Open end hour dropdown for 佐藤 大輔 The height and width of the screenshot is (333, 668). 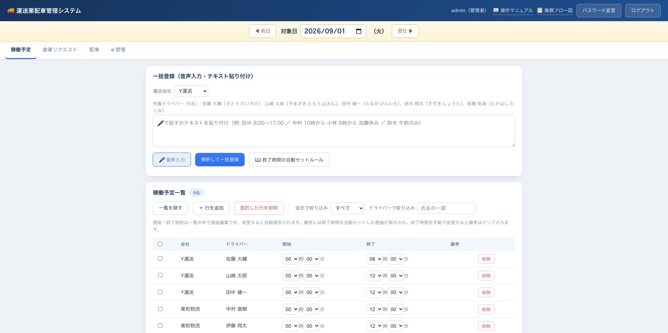tap(374, 259)
